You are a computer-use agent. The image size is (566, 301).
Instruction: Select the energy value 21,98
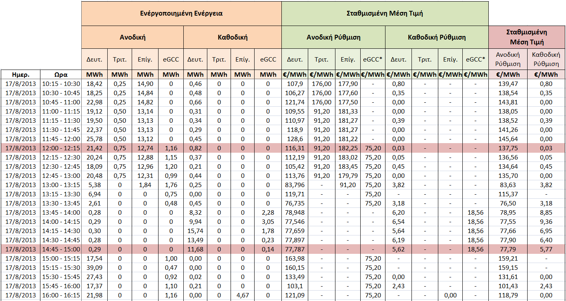[95, 295]
